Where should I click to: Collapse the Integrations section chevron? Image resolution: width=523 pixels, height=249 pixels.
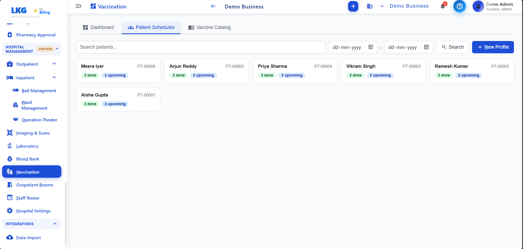(55, 224)
